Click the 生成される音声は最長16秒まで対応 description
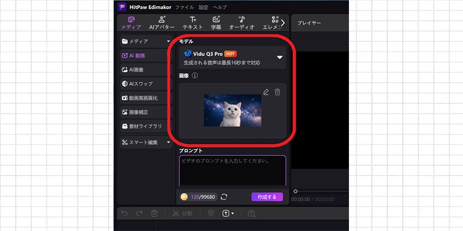Image resolution: width=463 pixels, height=231 pixels. click(x=222, y=63)
